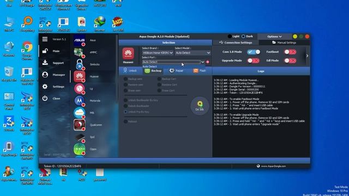Click the Token ID in status bar
The image size is (349, 196).
(x=63, y=166)
